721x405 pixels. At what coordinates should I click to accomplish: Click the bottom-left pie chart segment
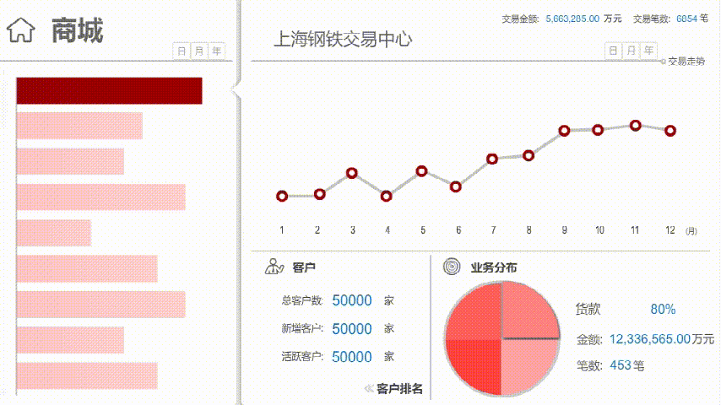point(474,363)
